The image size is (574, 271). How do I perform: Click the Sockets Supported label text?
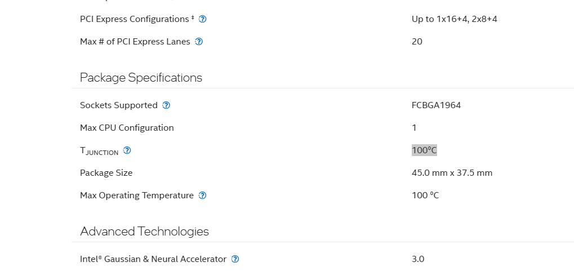[x=119, y=105]
